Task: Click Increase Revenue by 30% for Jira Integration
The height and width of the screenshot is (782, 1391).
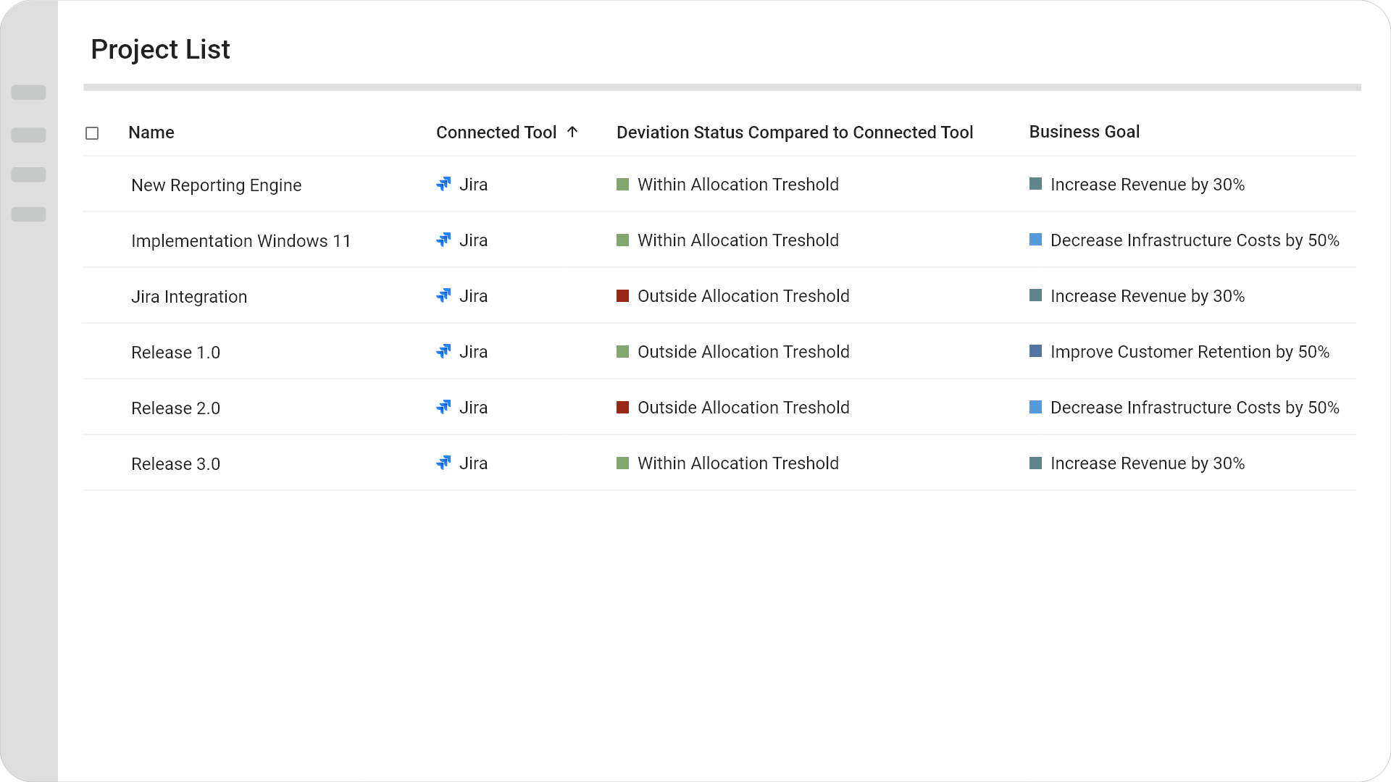Action: coord(1148,296)
